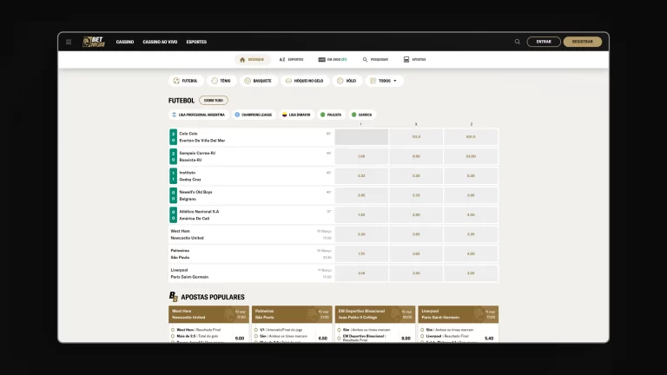This screenshot has height=375, width=667.
Task: Select the Tênis ball icon chip
Action: 215,81
